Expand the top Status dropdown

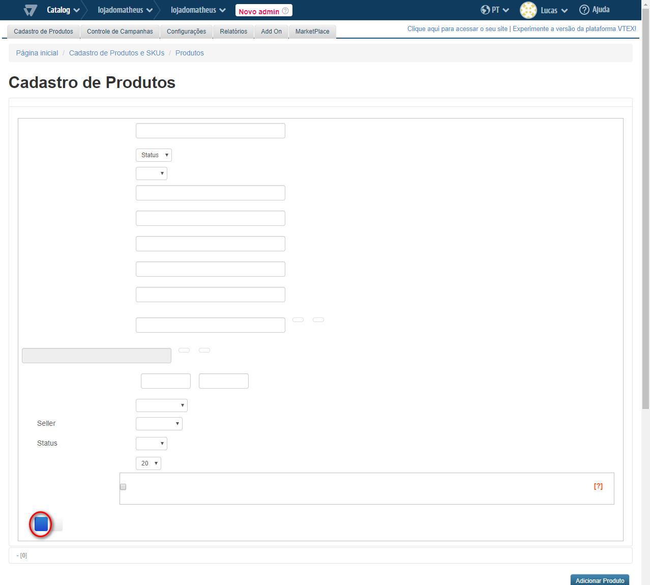pyautogui.click(x=154, y=155)
